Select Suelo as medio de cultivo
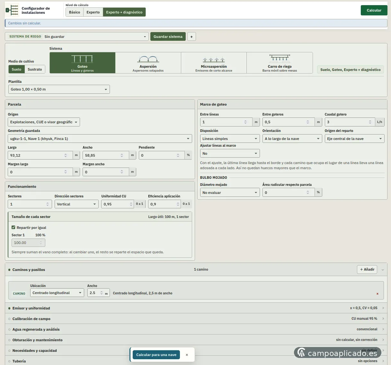Screen dimensions: 391x365 click(x=16, y=69)
